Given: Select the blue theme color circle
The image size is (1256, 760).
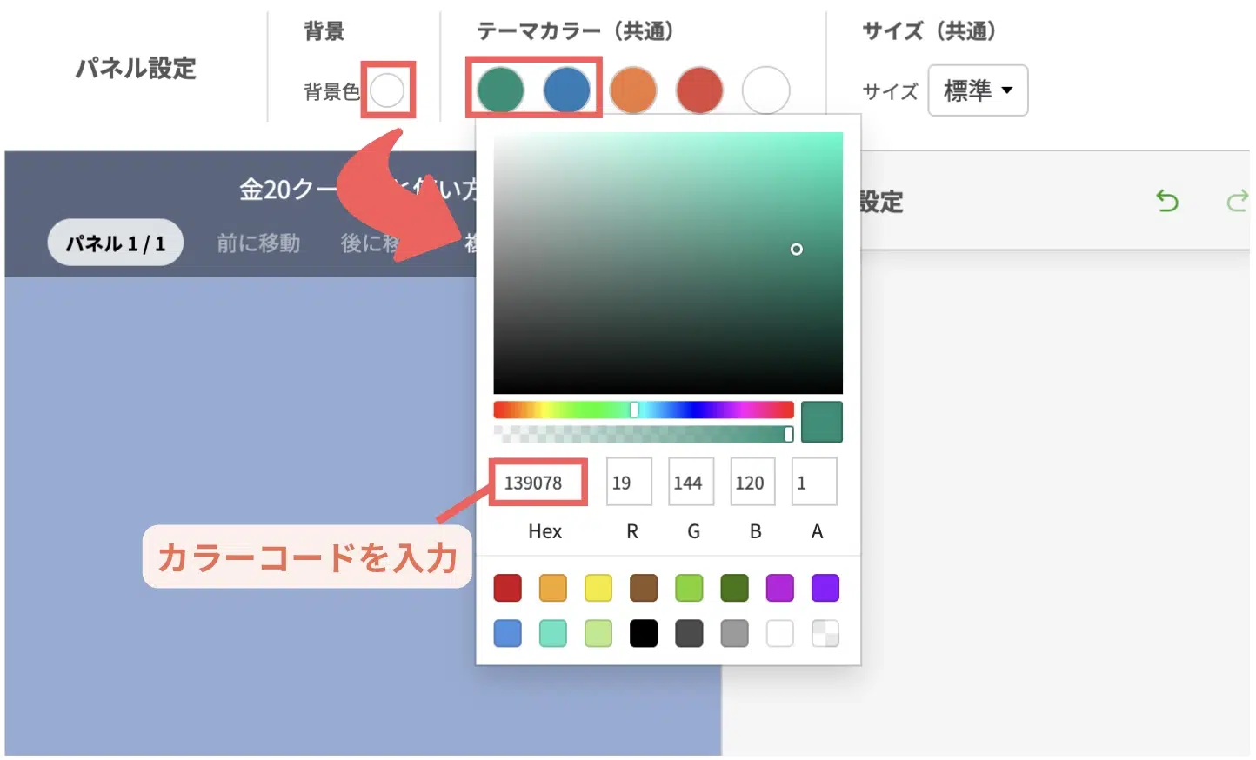Looking at the screenshot, I should click(x=566, y=90).
